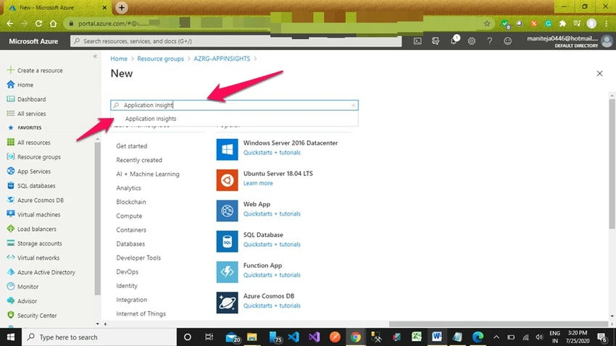Close the New blade
Viewport: 616px width, 346px height.
point(599,73)
